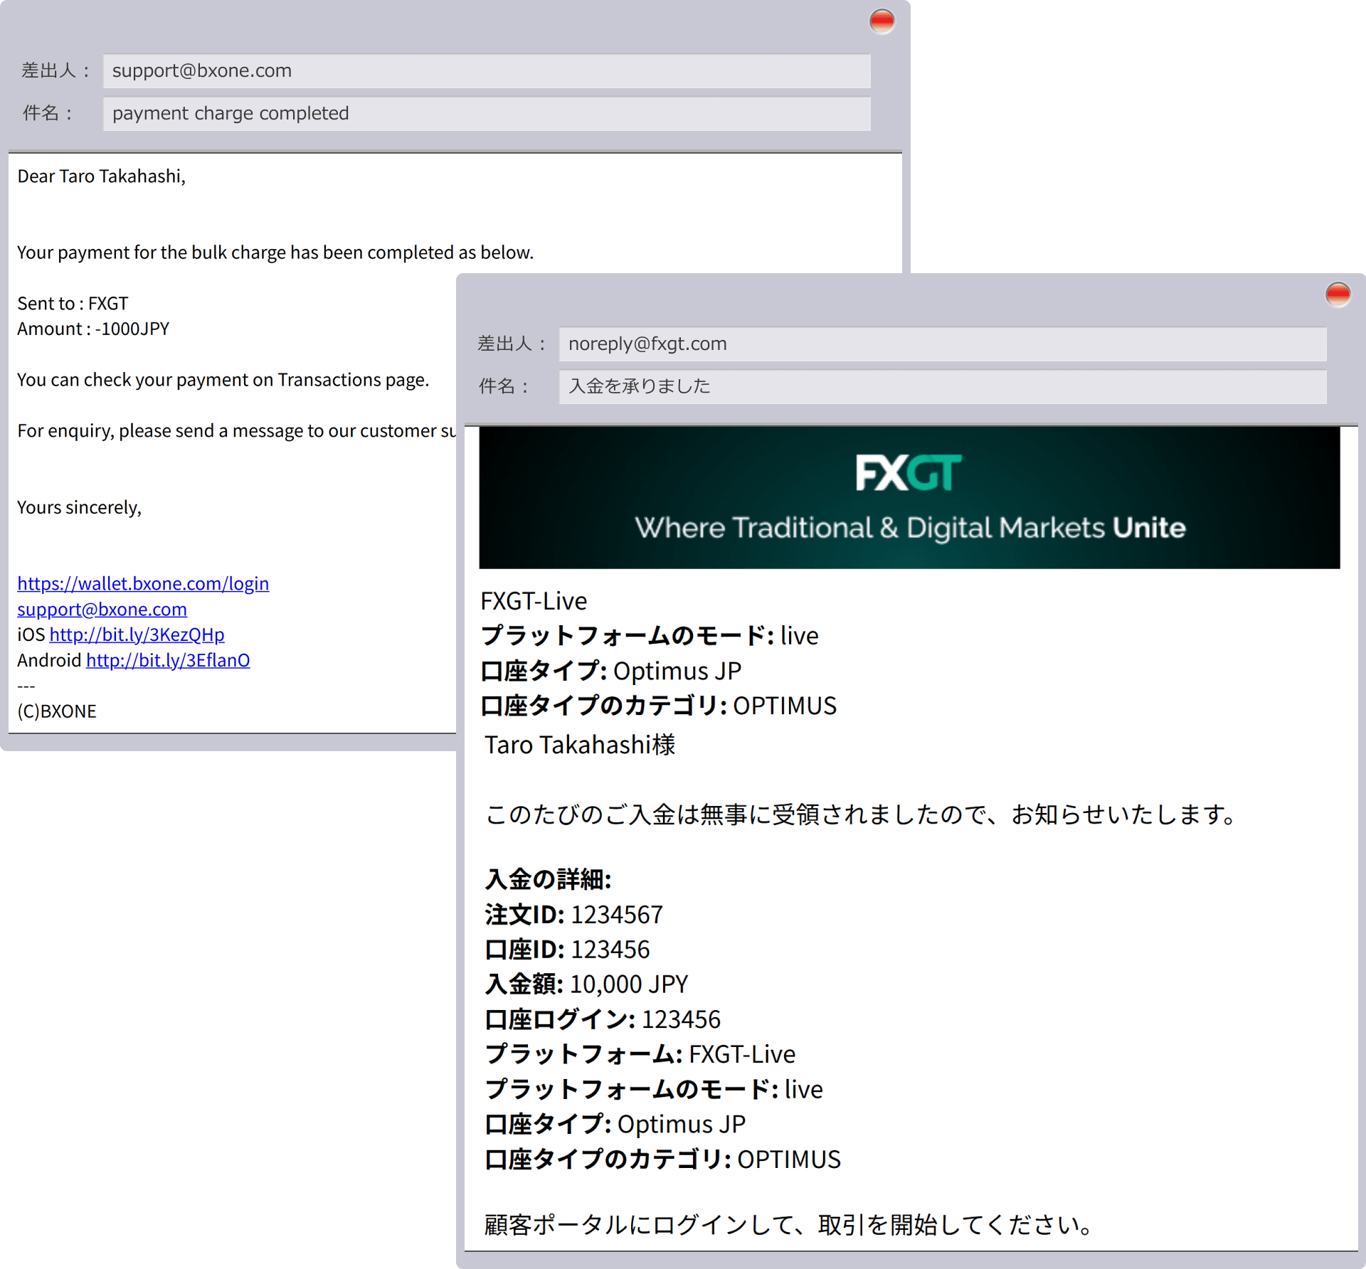Click the 'FXGT-Live' platform label
1366x1269 pixels.
click(533, 600)
